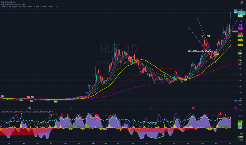Click the Mar label on the time axis
This screenshot has height=145, width=246.
(118, 143)
